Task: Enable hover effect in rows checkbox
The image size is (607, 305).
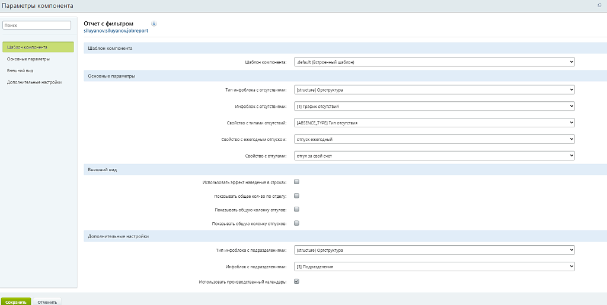Action: pyautogui.click(x=297, y=182)
